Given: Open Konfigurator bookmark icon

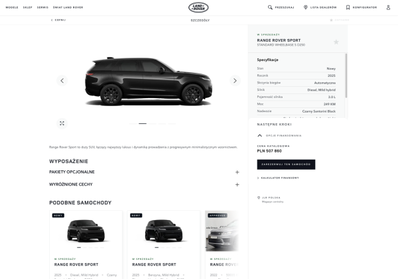Looking at the screenshot, I should pyautogui.click(x=348, y=7).
